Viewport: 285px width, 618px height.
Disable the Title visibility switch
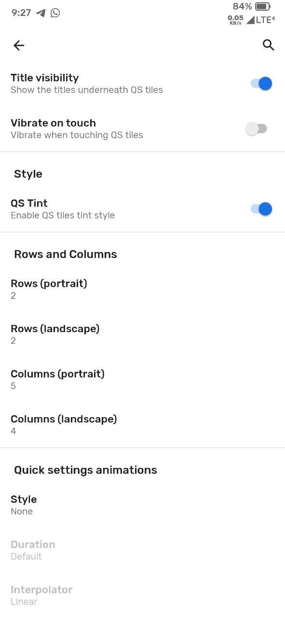(261, 84)
